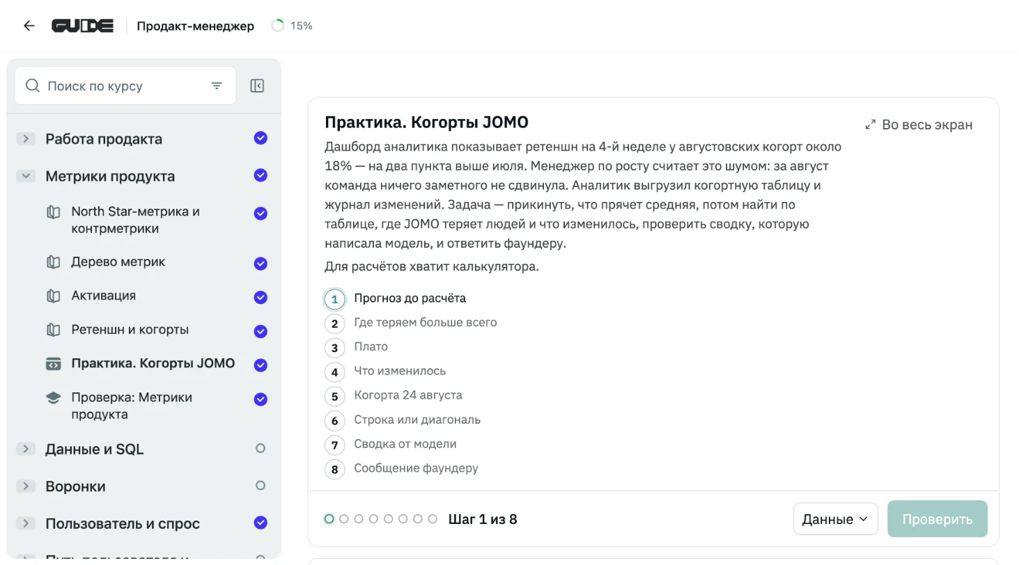View the 15% course progress ring
1019x565 pixels.
click(x=278, y=26)
